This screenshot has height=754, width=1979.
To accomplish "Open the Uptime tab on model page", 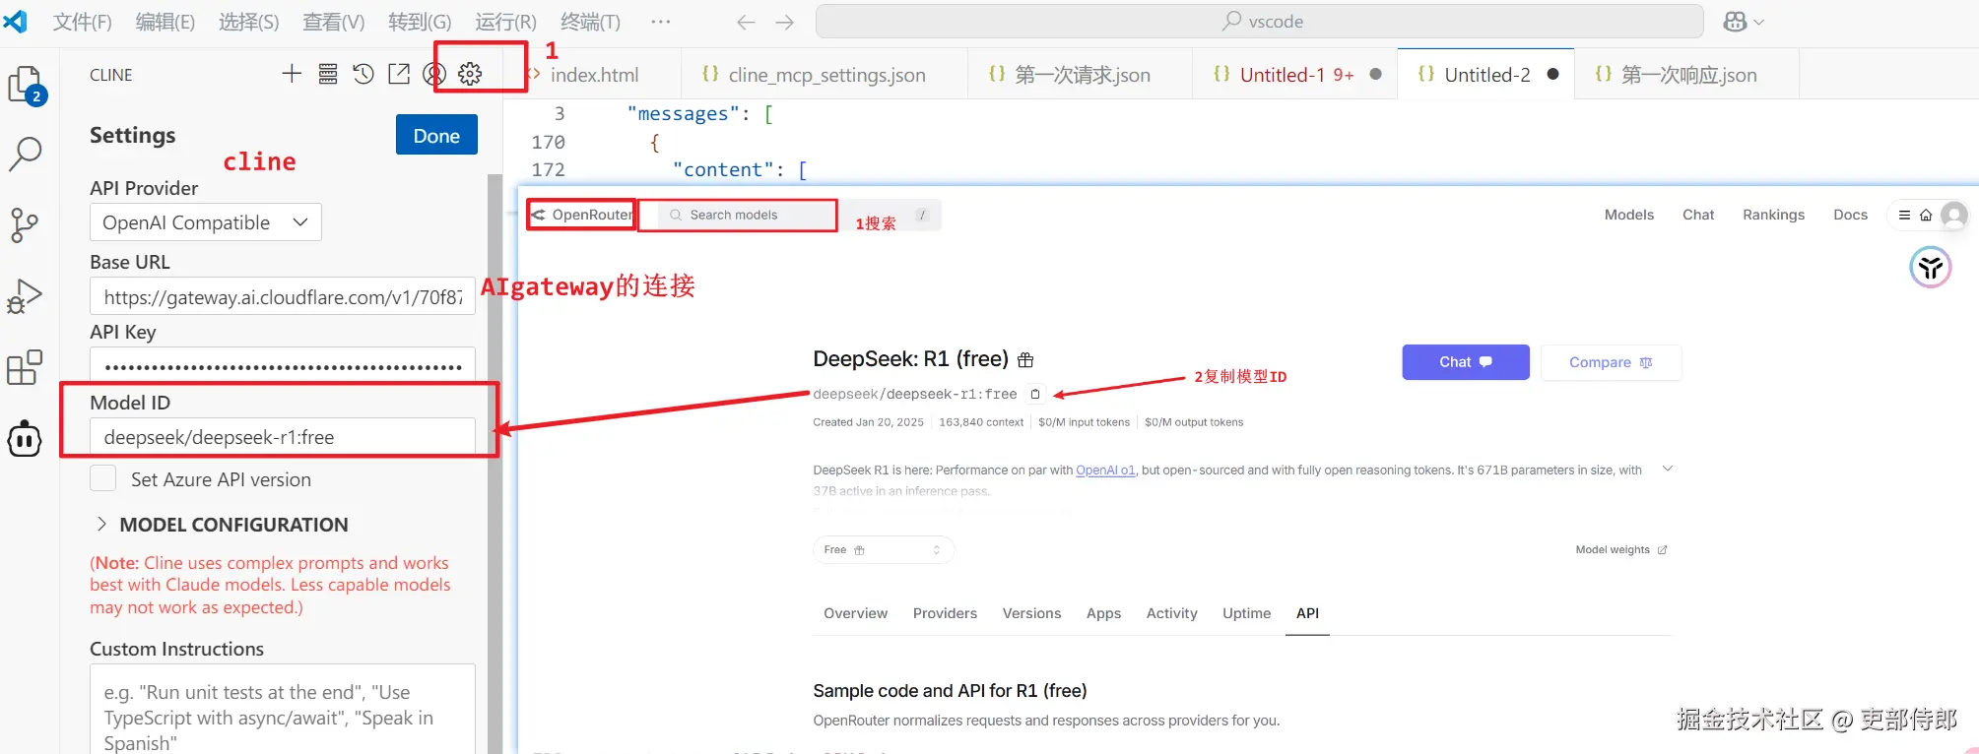I will pos(1246,613).
